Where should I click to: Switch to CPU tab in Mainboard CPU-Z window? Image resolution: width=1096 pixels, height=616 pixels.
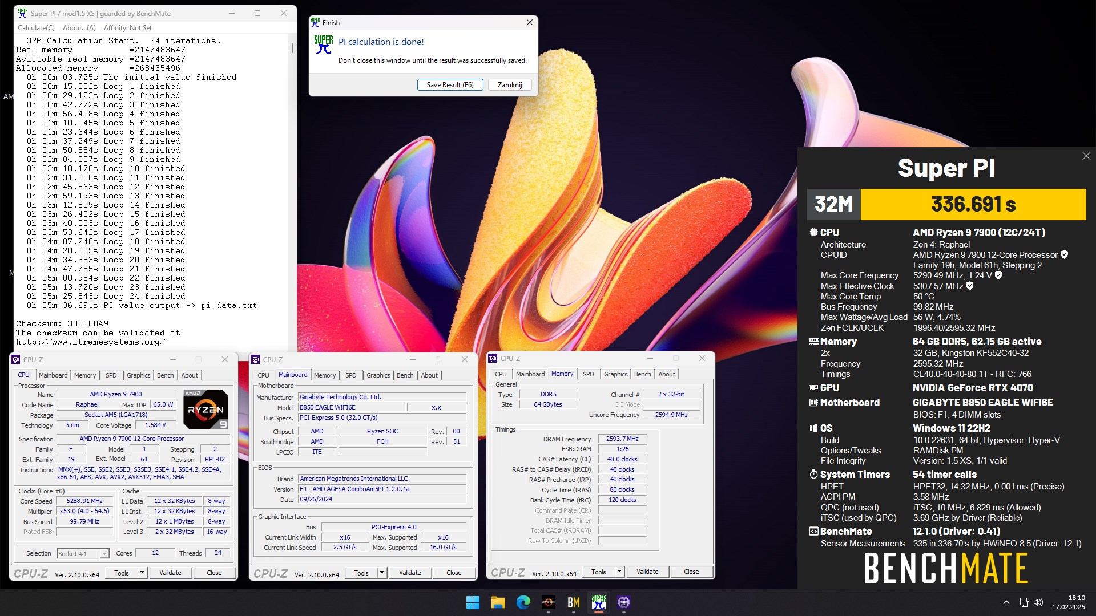[x=263, y=375]
